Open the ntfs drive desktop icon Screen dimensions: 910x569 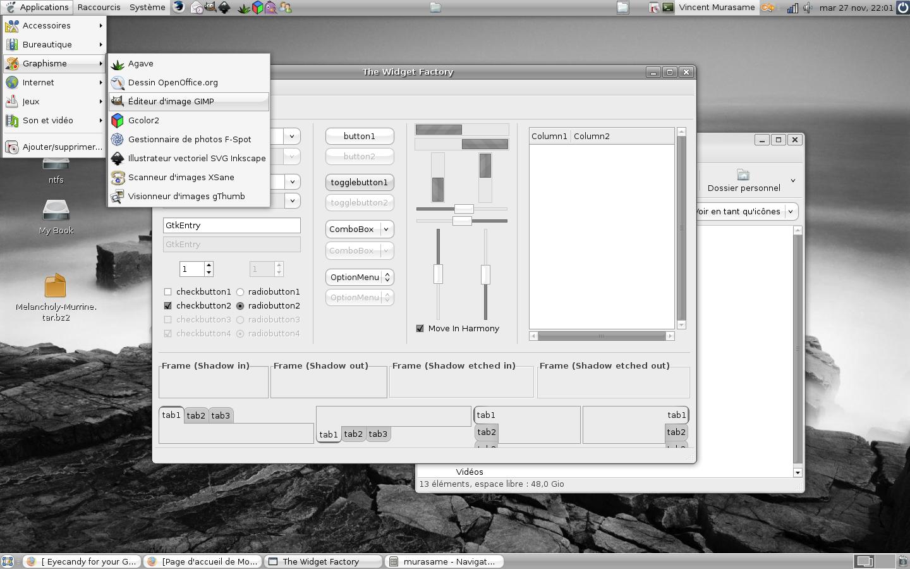coord(56,164)
